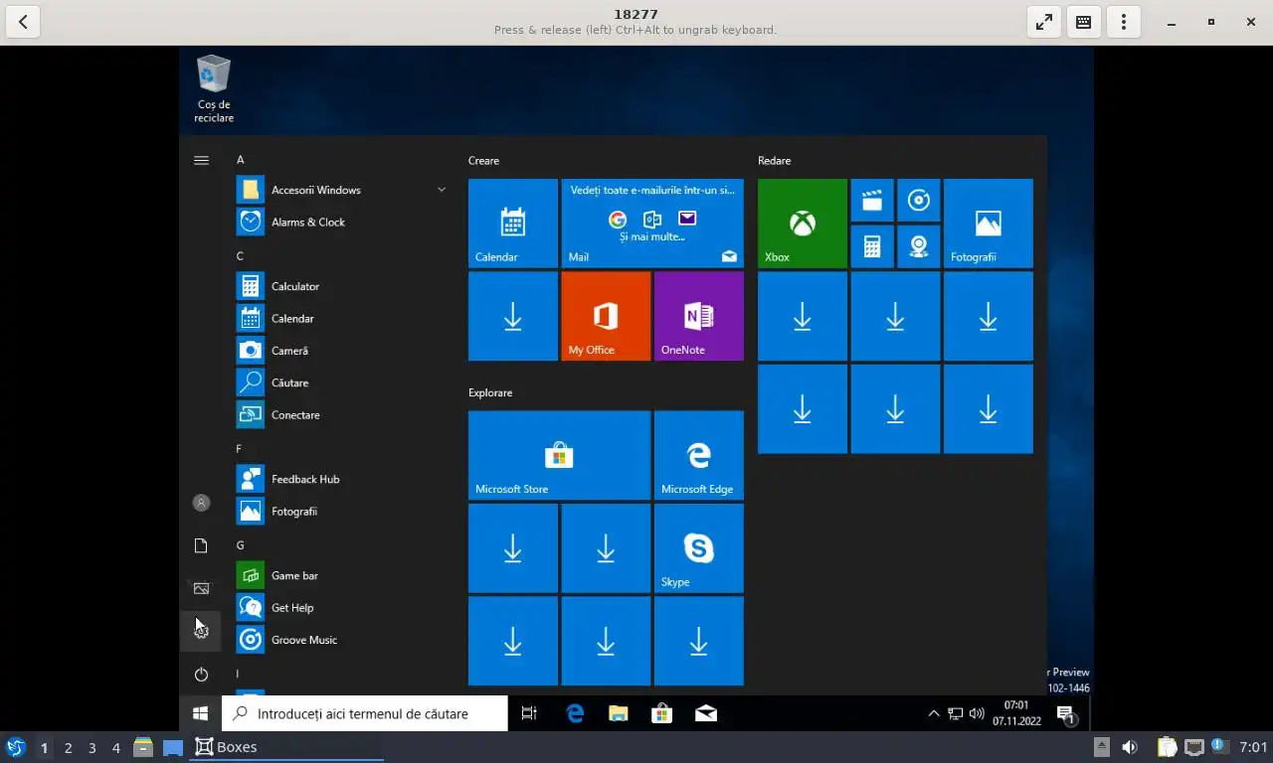
Task: Open the user account icon in Start sidebar
Action: (201, 503)
